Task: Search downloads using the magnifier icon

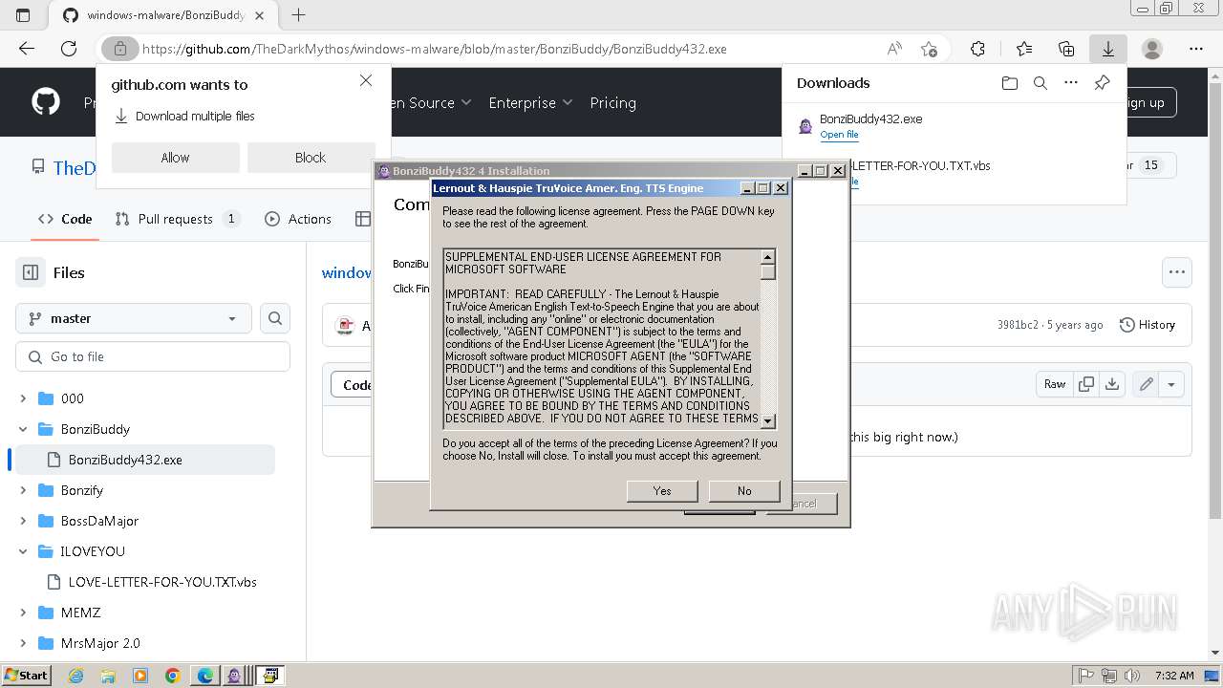Action: tap(1041, 83)
